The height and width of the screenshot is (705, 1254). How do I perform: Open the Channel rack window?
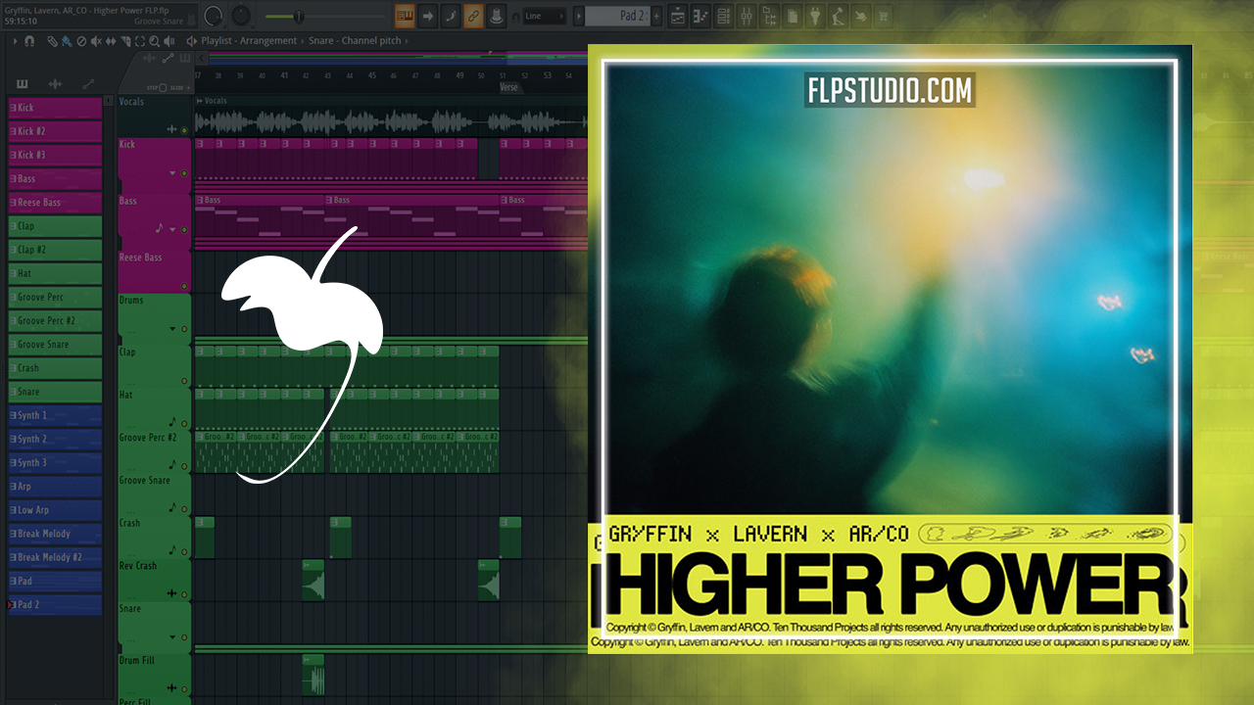click(x=723, y=16)
